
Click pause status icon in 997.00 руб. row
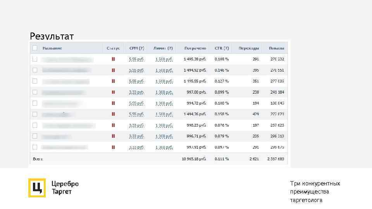click(114, 92)
